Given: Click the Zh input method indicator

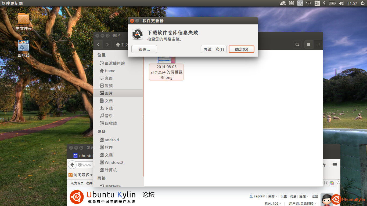Looking at the screenshot, I should tap(317, 3).
